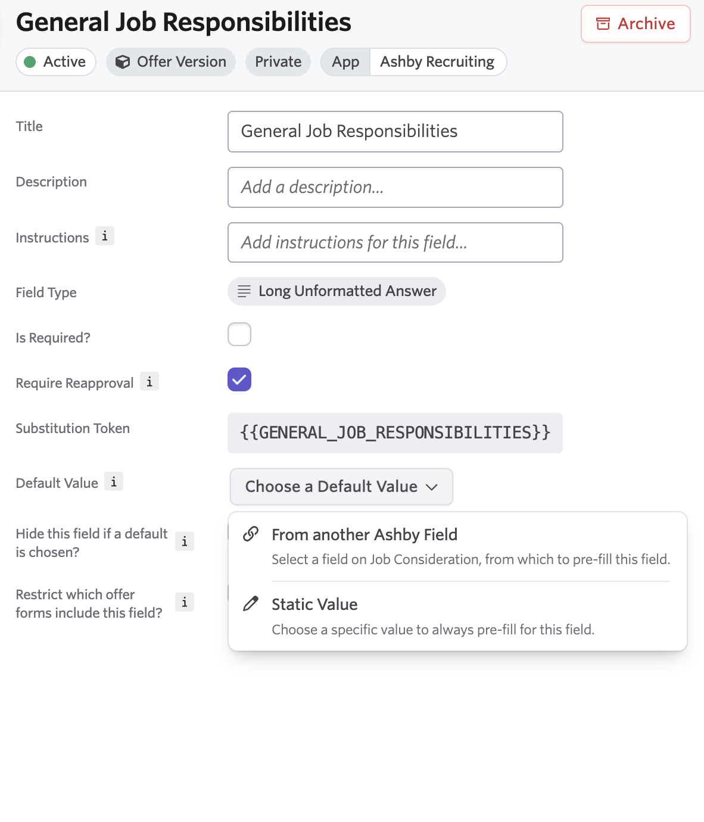This screenshot has height=822, width=704.
Task: Click the Long Unformatted Answer lines icon
Action: pyautogui.click(x=244, y=291)
